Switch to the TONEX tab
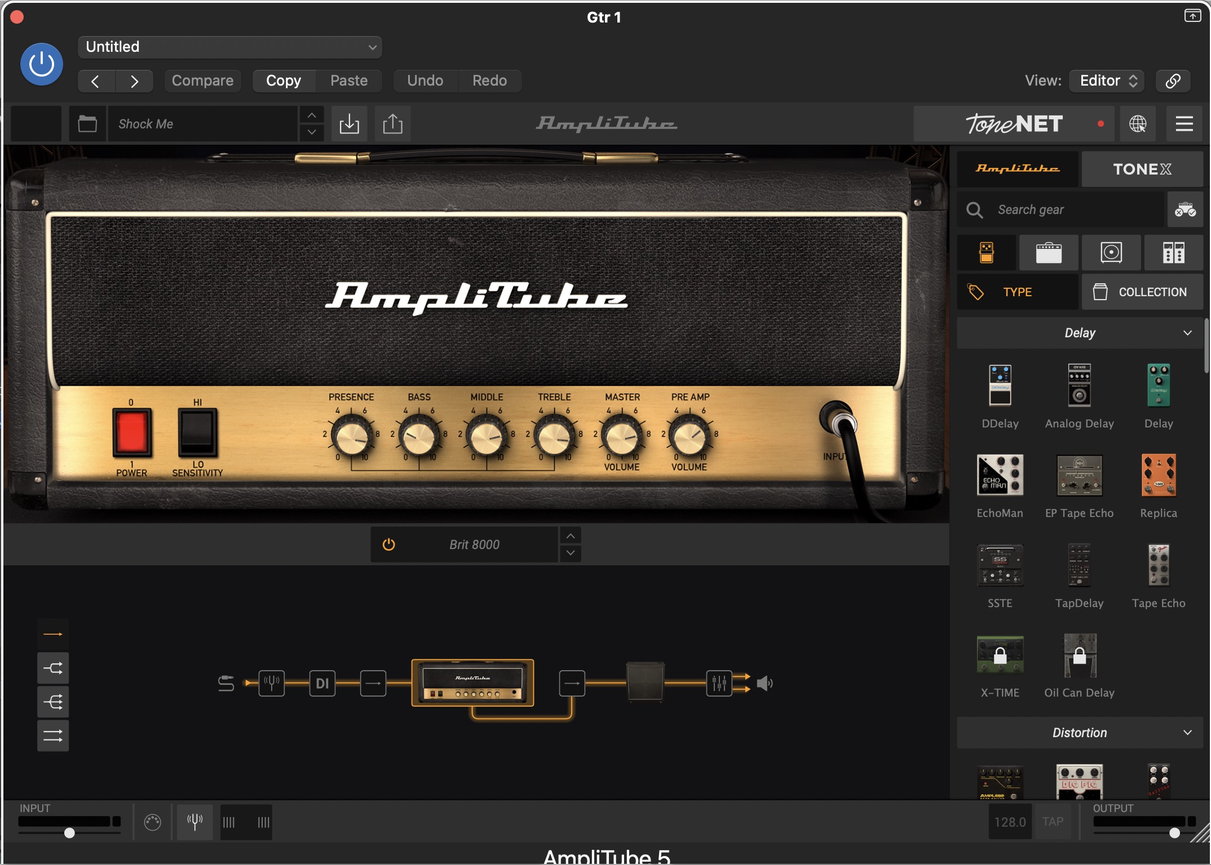 pyautogui.click(x=1142, y=169)
